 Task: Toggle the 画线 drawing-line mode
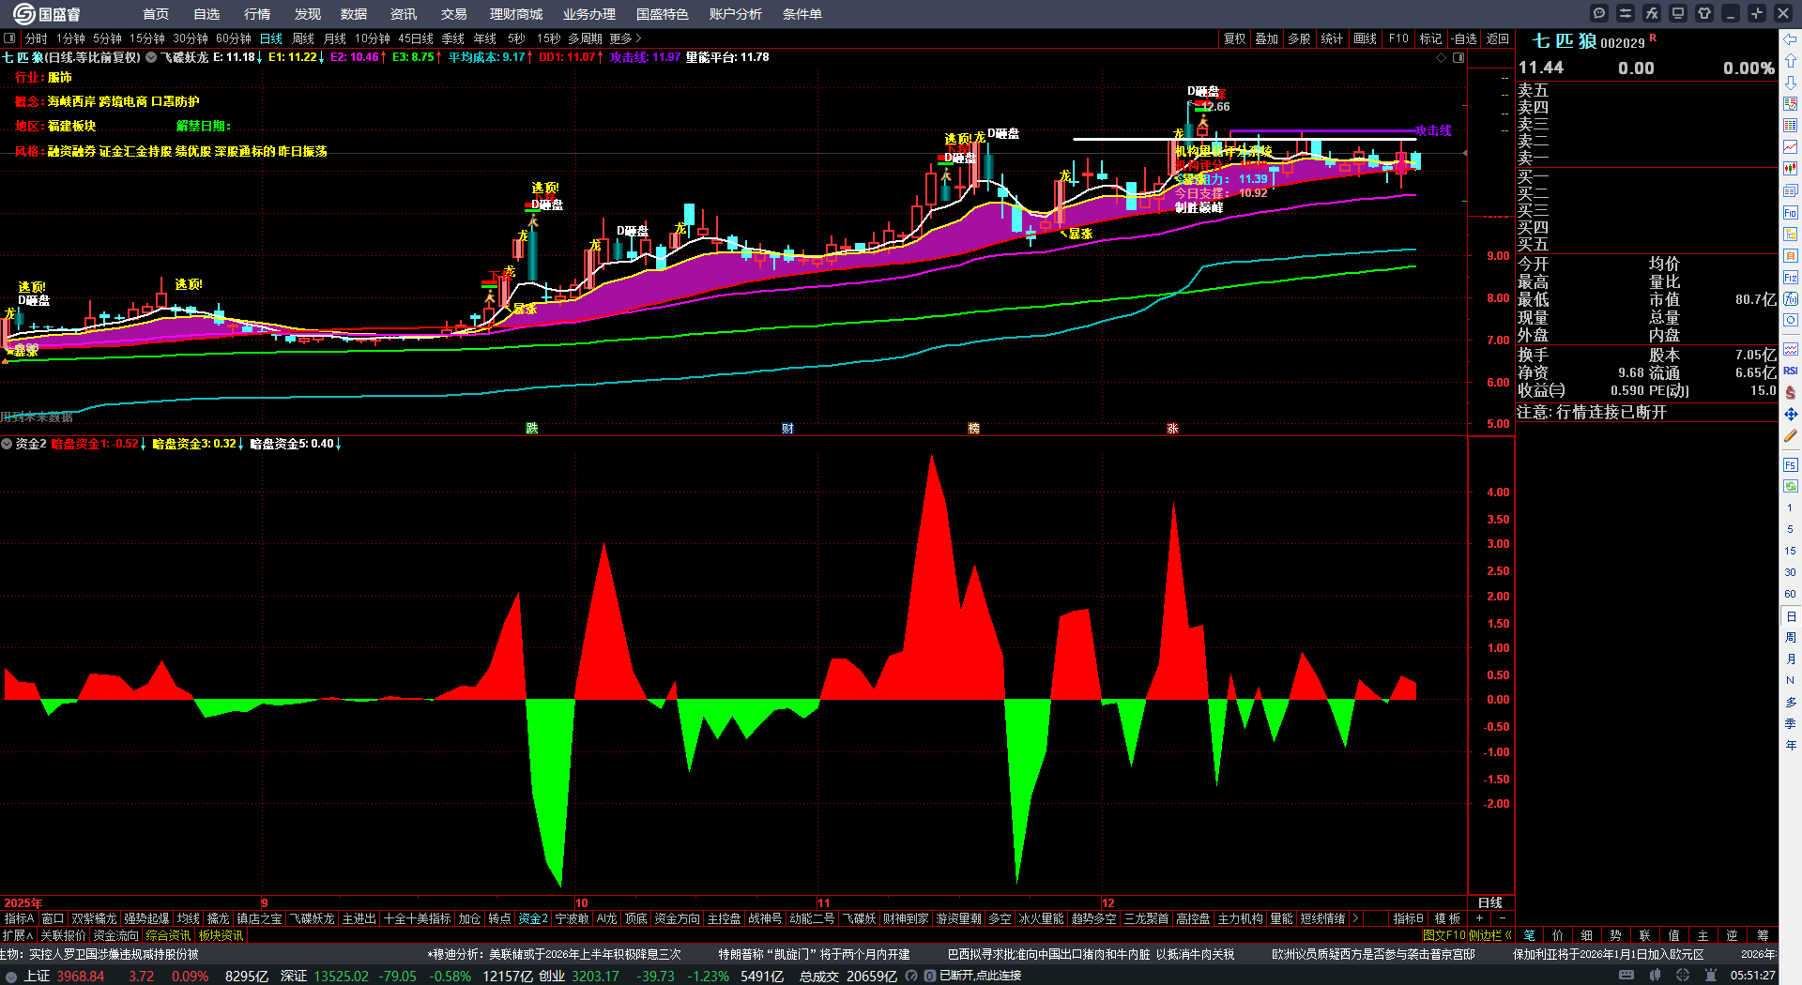(1366, 38)
